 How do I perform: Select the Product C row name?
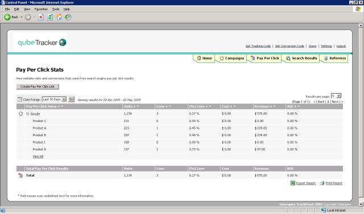point(39,121)
